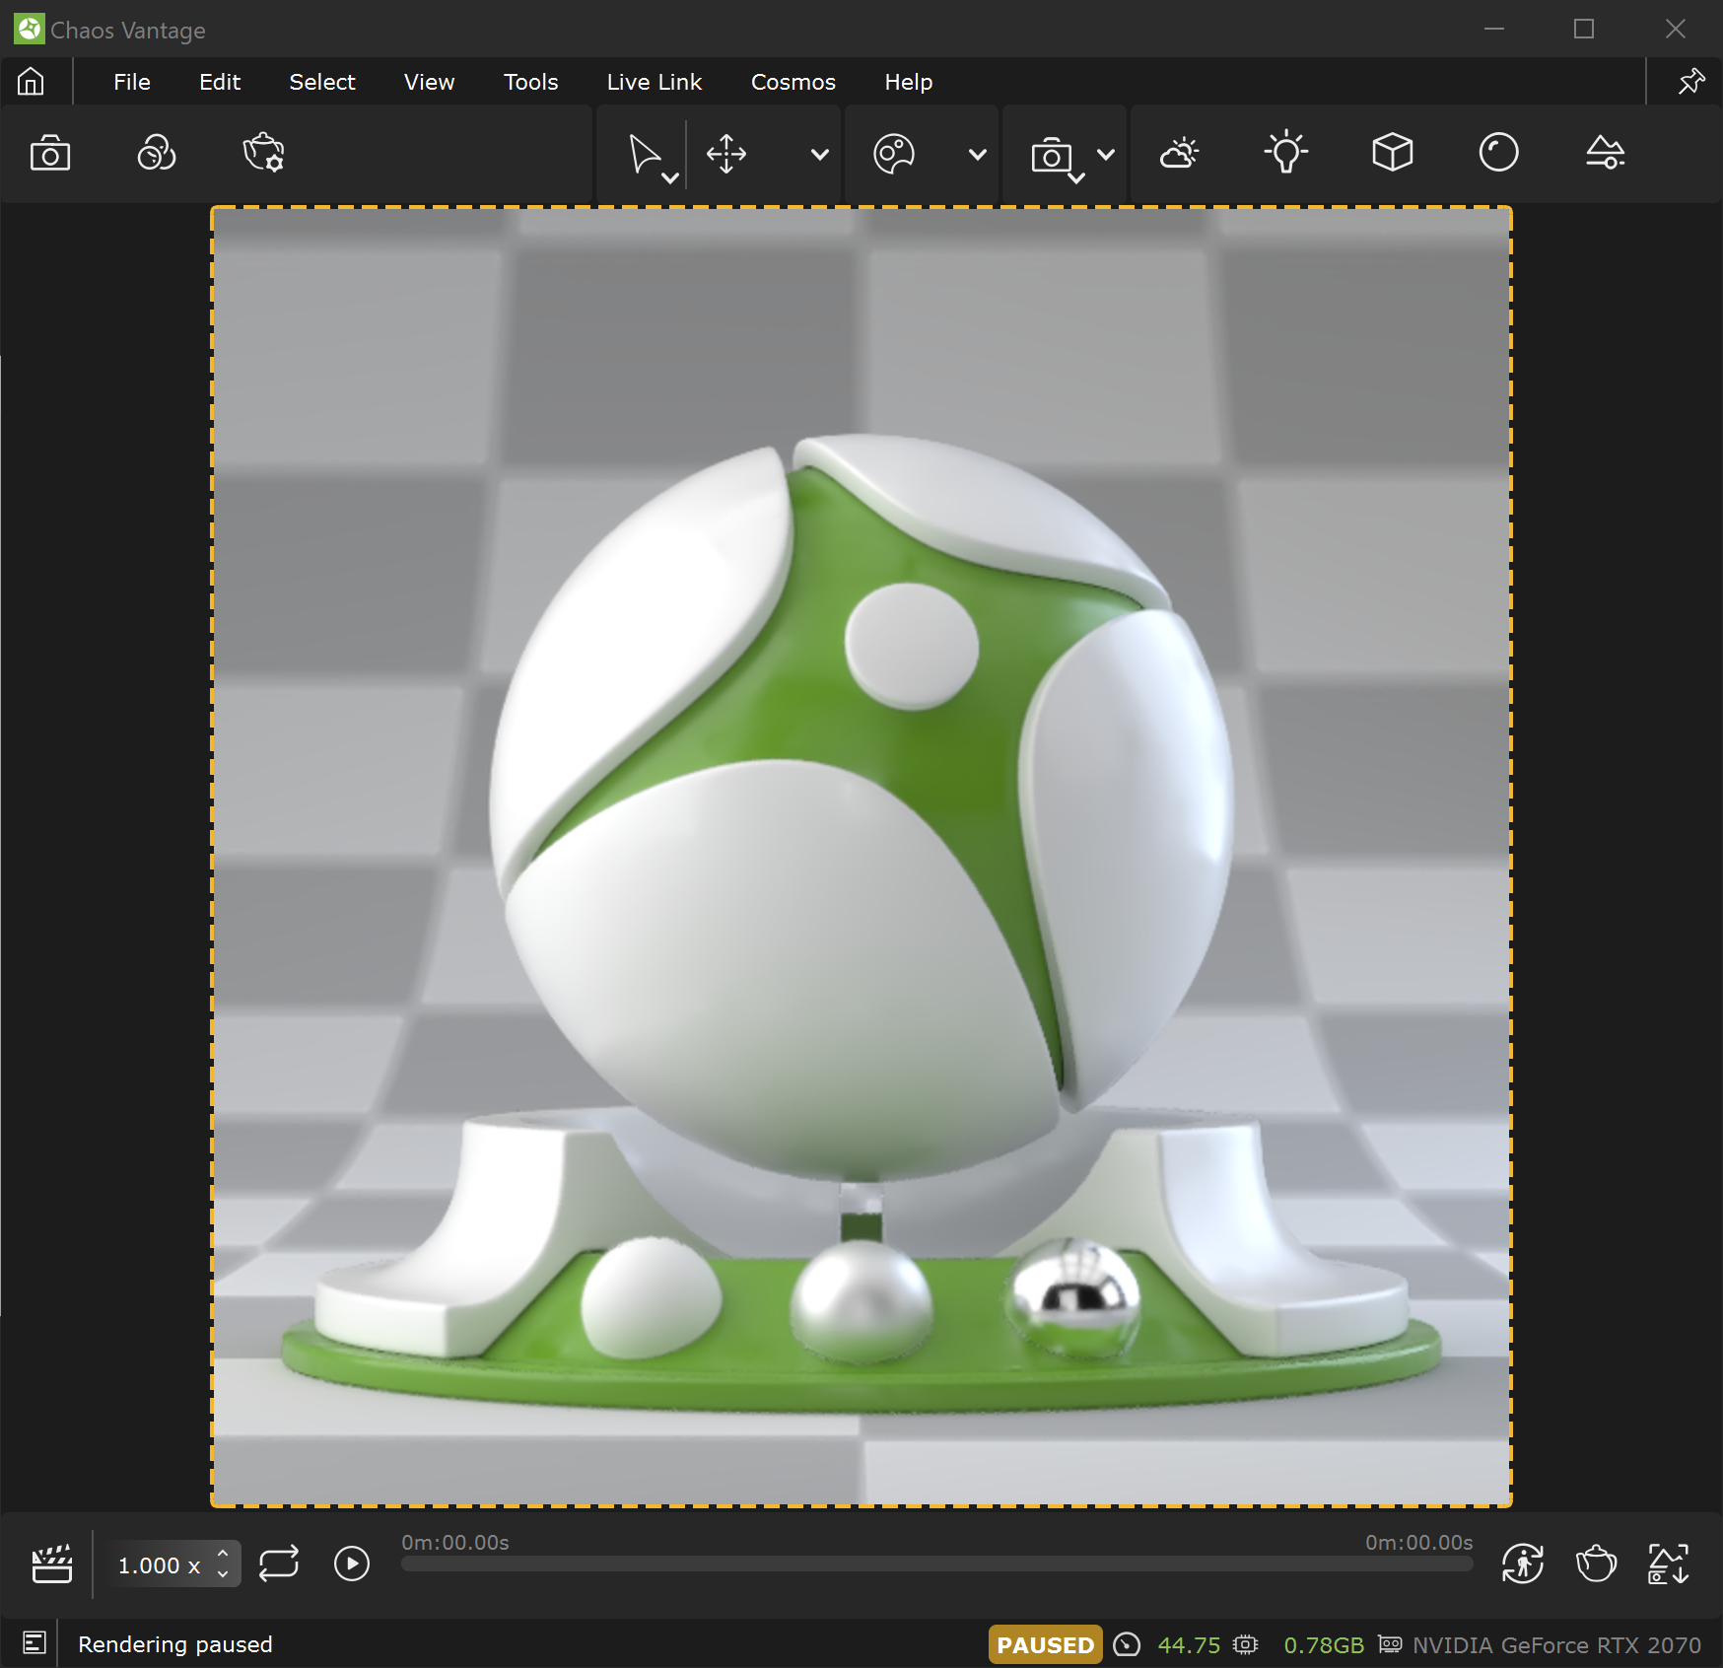Click the toolbar camera icon with chevron
Image resolution: width=1723 pixels, height=1668 pixels.
point(1052,156)
